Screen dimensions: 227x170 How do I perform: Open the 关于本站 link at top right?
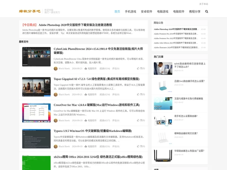click(204, 4)
